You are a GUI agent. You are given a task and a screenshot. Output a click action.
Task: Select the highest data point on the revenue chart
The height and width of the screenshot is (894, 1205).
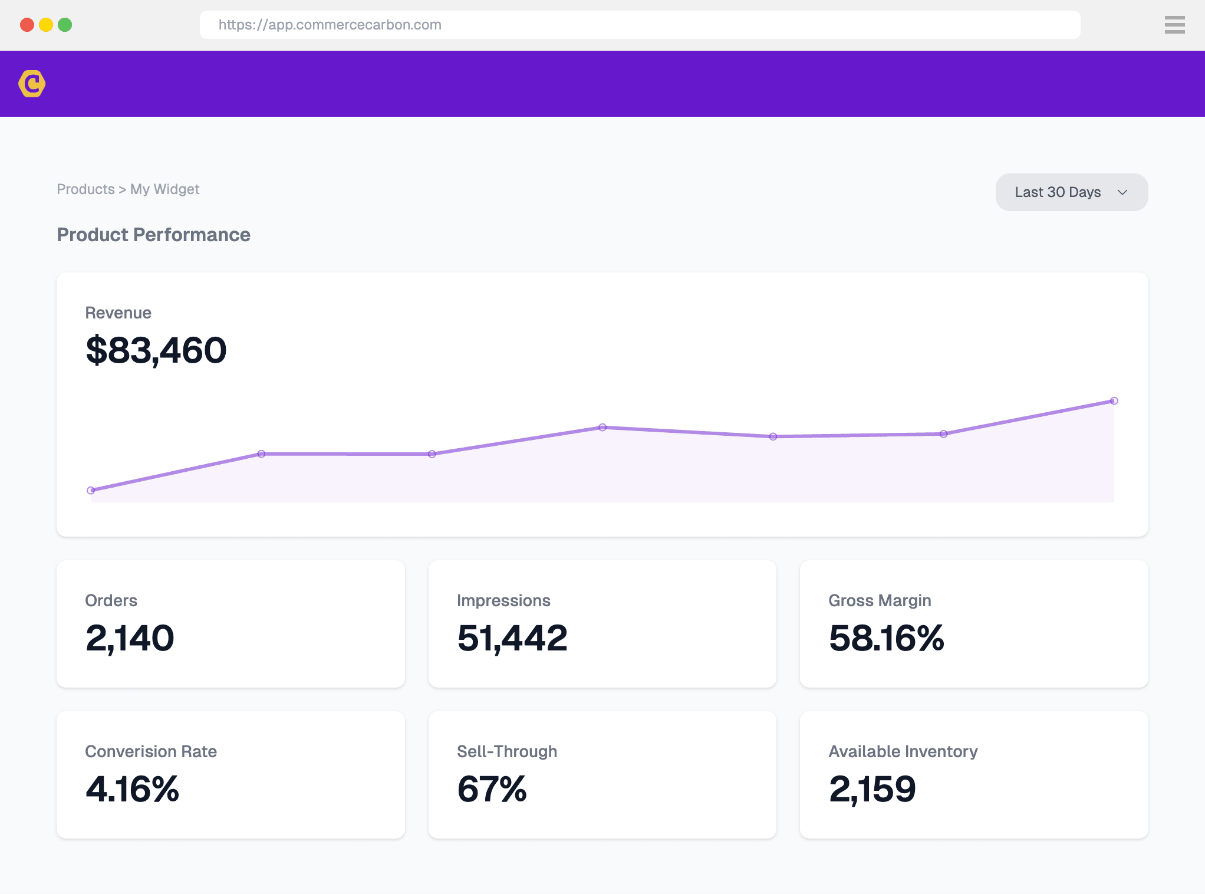click(x=1114, y=400)
